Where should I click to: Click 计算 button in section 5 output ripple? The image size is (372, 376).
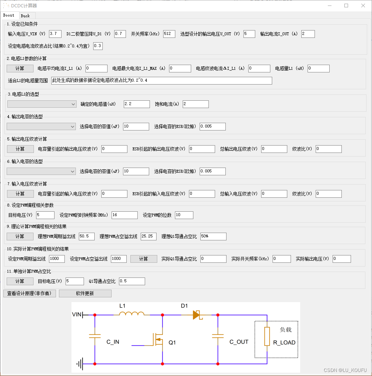[20, 149]
